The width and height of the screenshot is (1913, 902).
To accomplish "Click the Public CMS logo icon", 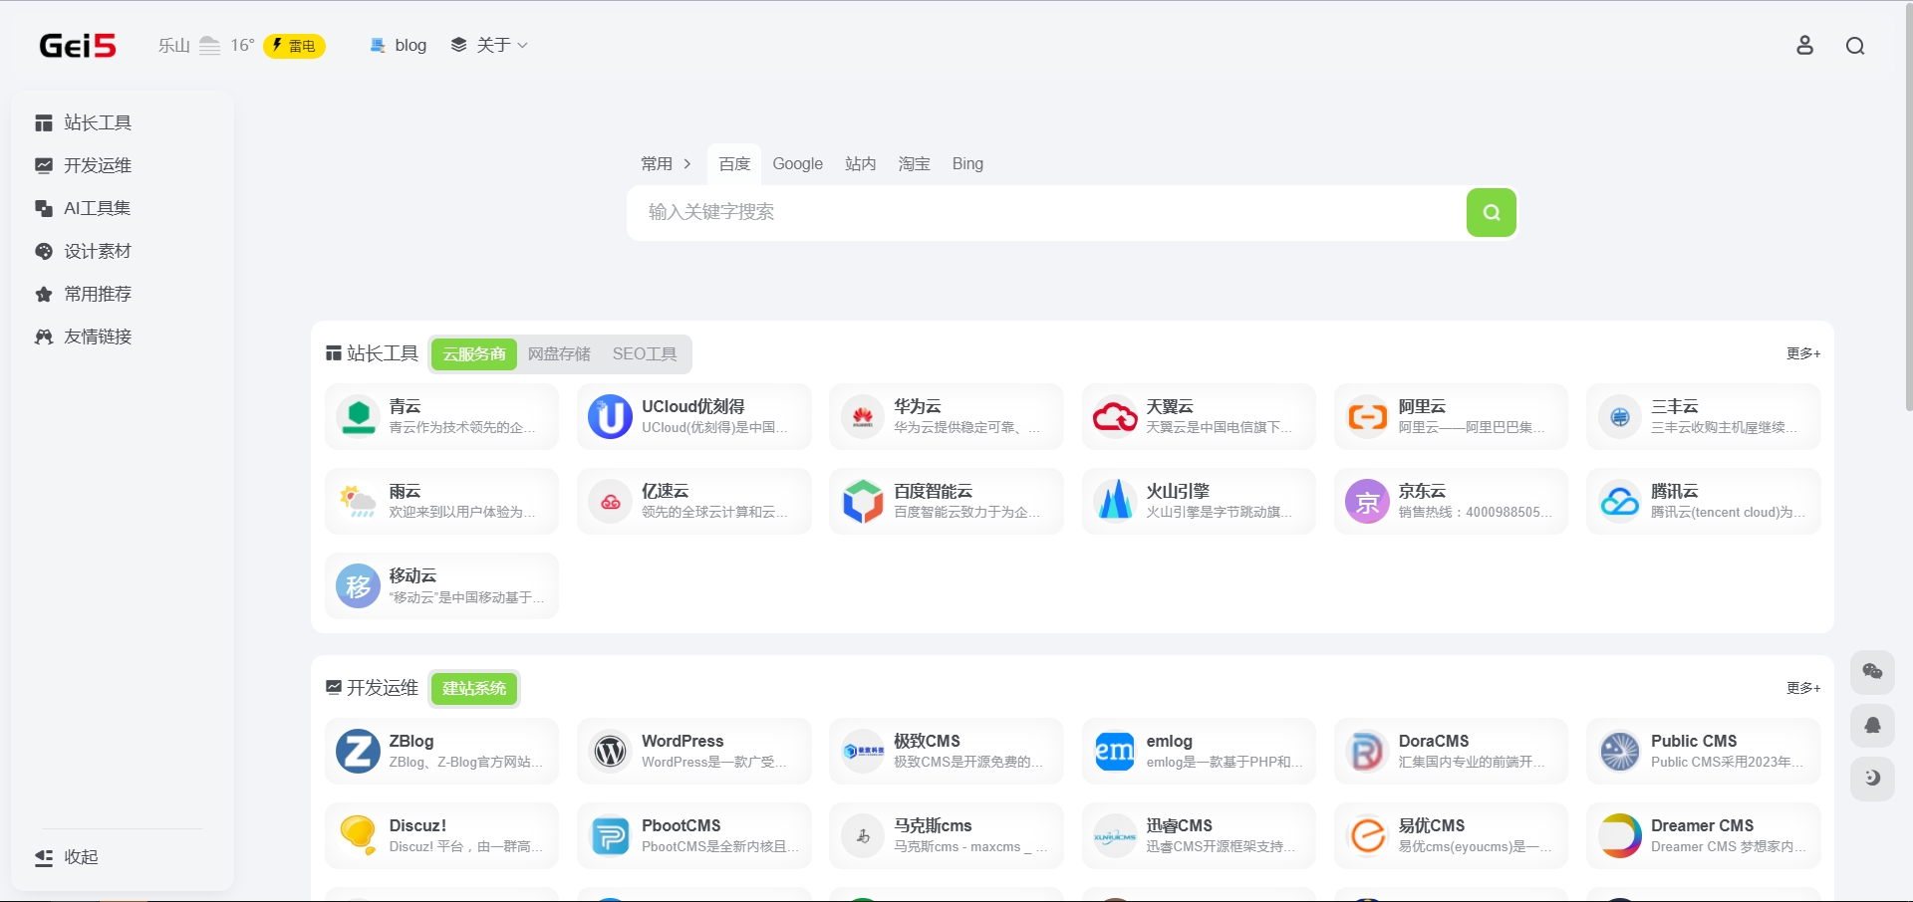I will click(1619, 751).
